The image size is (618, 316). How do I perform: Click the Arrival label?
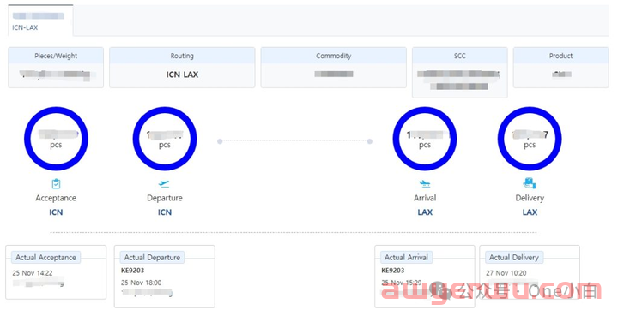(425, 198)
